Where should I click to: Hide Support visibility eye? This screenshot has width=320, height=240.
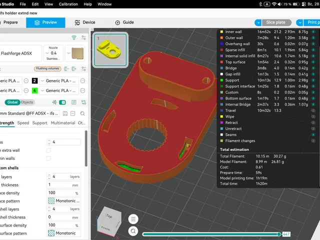click(313, 80)
